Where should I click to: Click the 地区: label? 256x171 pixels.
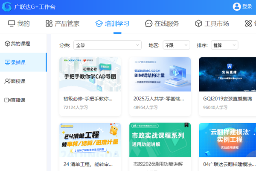click(154, 45)
